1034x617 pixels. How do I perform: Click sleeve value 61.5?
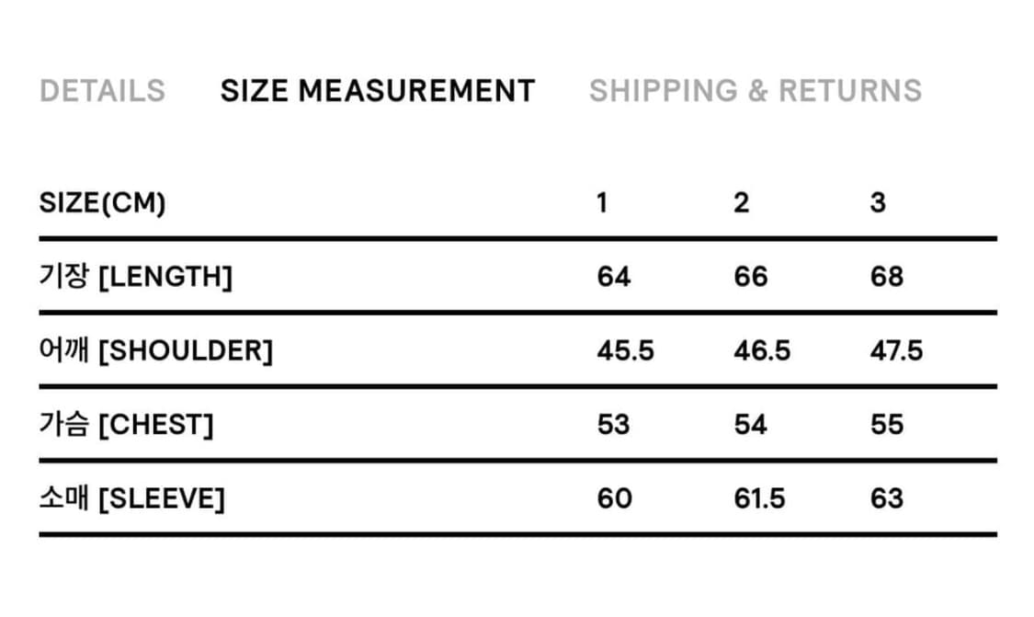point(759,498)
